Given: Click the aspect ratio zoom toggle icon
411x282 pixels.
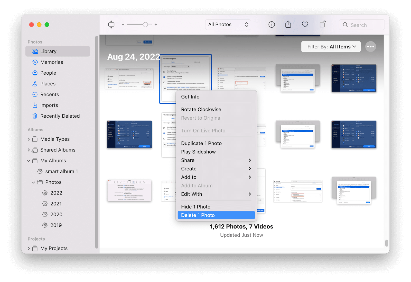Looking at the screenshot, I should point(111,24).
